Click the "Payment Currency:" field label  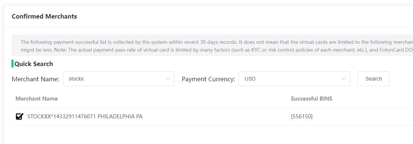pos(208,79)
